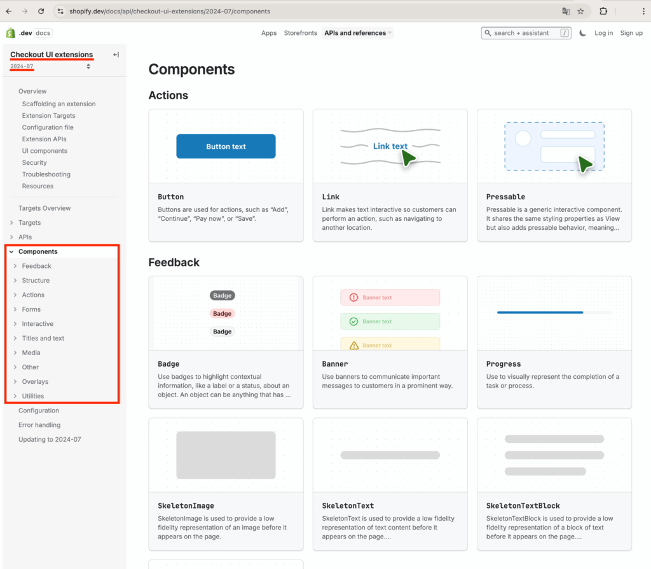This screenshot has width=651, height=569.
Task: Open the Storefronts top navigation item
Action: [300, 33]
